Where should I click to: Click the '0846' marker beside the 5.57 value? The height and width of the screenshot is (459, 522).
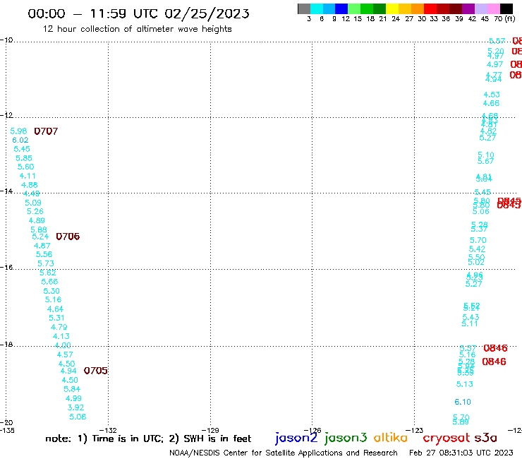pyautogui.click(x=495, y=348)
